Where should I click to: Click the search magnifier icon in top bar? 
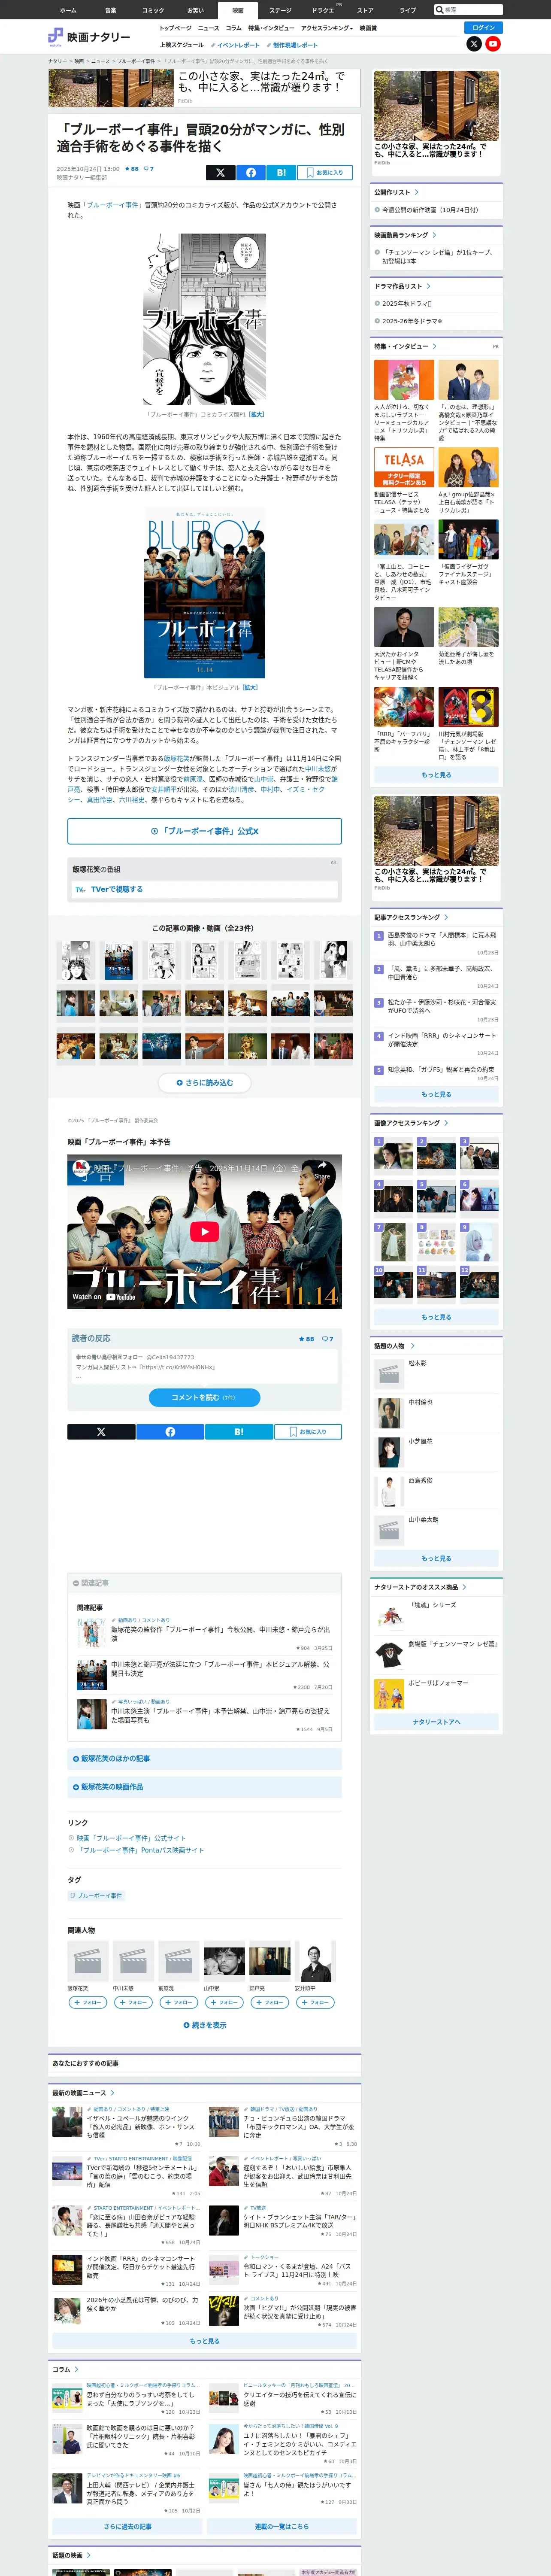(x=439, y=10)
